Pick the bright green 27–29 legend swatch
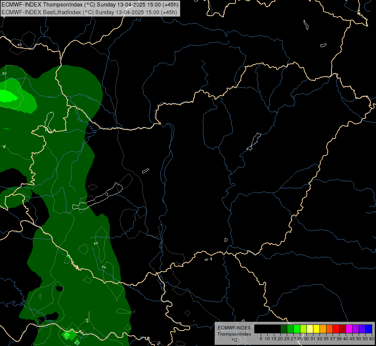 click(297, 329)
